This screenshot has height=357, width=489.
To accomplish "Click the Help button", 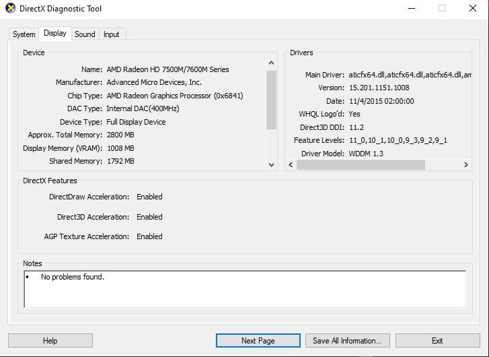I will tap(50, 340).
